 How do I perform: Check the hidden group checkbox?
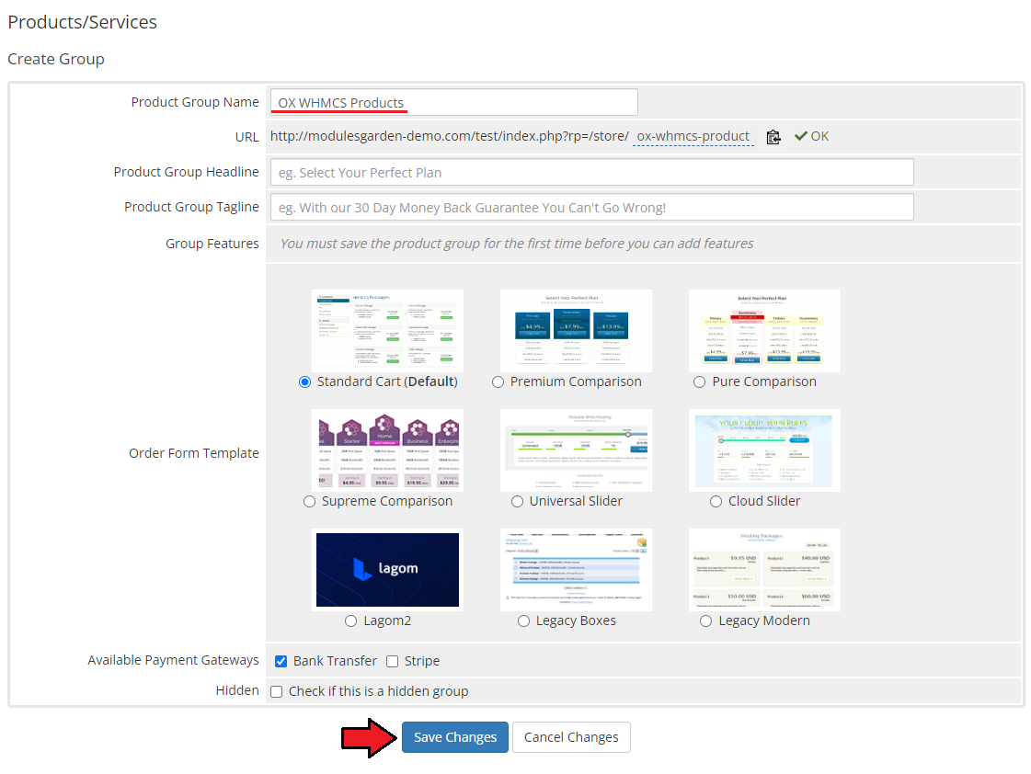[x=277, y=692]
